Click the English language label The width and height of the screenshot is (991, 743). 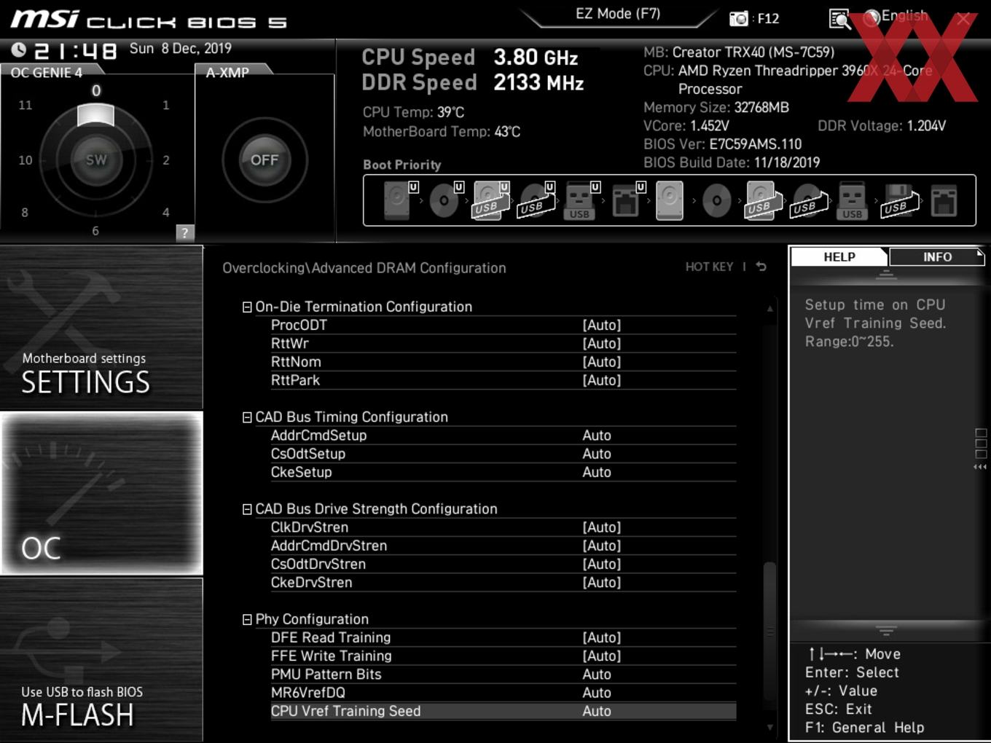(904, 15)
